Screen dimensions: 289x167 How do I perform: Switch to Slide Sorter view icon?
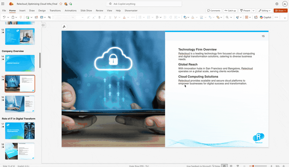tap(231, 166)
